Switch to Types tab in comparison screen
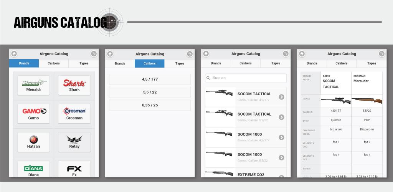This screenshot has width=393, height=192. click(372, 63)
